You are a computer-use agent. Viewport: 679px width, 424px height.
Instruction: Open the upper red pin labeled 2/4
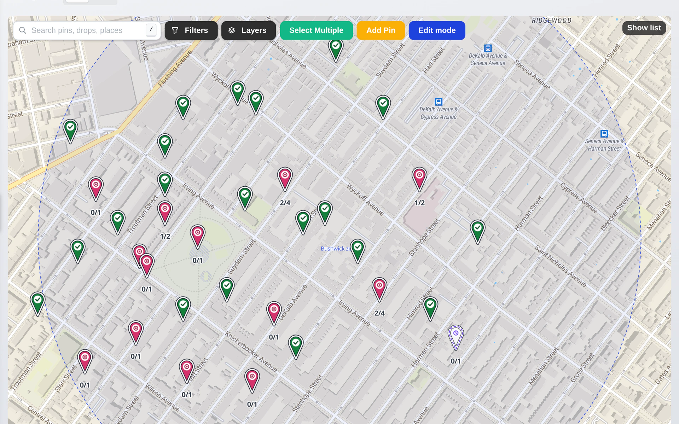point(285,179)
